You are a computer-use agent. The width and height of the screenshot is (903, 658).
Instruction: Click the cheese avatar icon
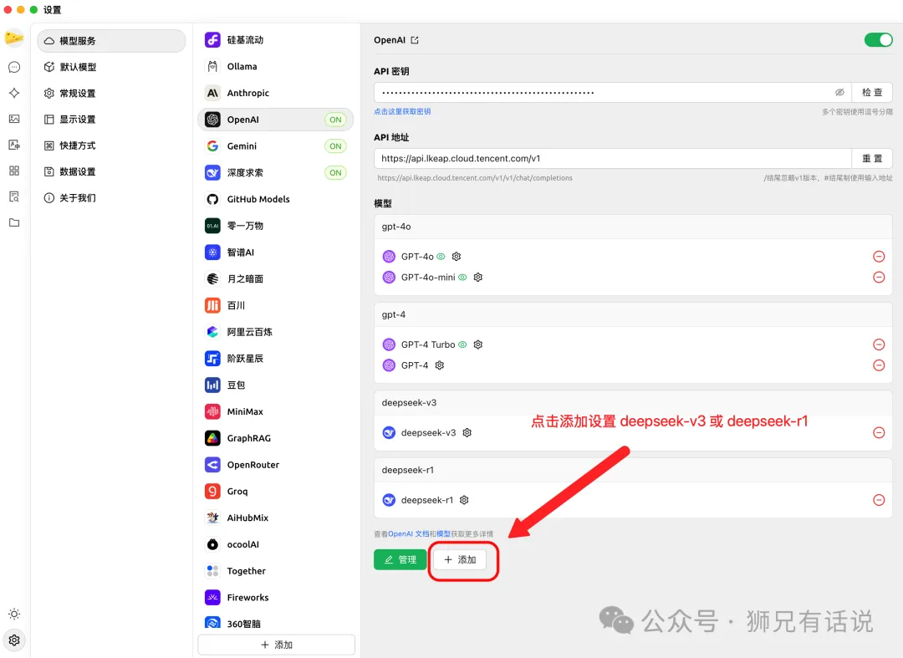(14, 38)
